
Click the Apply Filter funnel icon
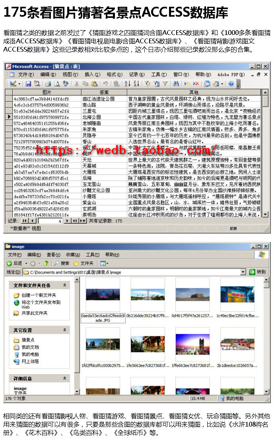coord(165,83)
